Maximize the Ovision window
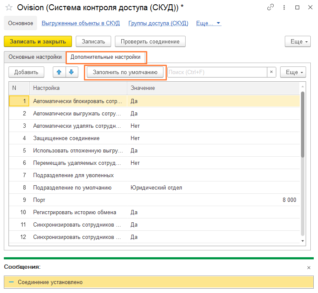 (x=297, y=8)
